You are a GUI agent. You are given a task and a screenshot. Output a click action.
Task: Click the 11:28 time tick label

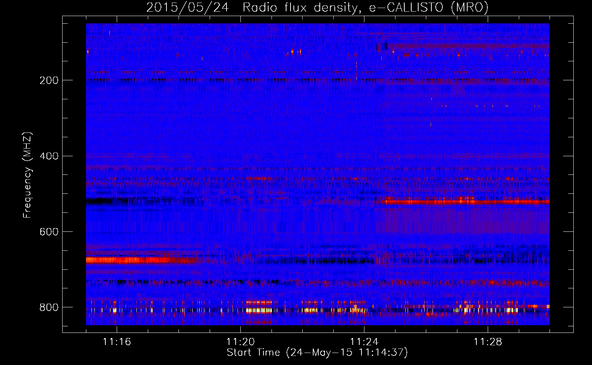coord(488,342)
